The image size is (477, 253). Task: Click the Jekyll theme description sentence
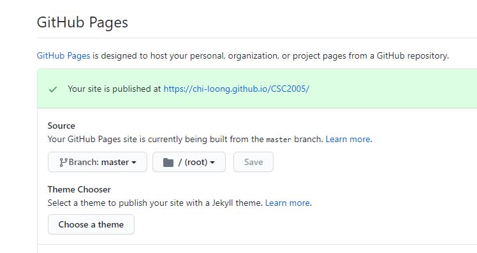point(155,203)
